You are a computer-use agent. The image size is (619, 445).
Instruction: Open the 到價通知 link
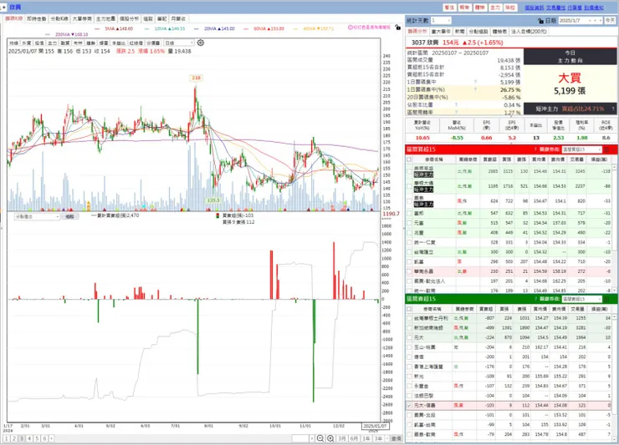pos(594,8)
